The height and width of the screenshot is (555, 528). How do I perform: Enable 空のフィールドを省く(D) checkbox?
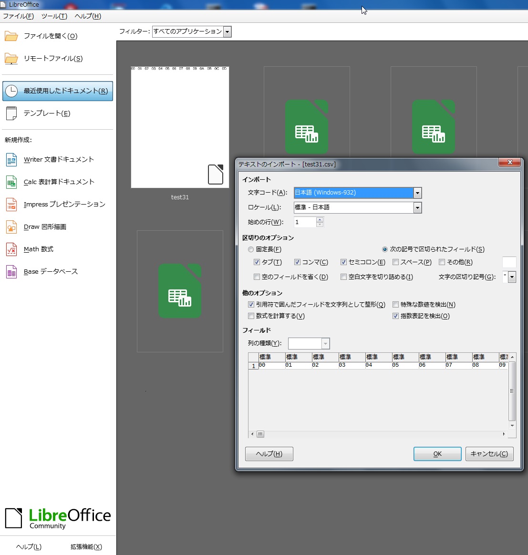coord(257,277)
